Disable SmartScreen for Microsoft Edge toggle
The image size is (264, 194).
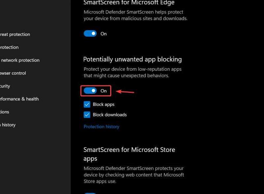pos(90,34)
